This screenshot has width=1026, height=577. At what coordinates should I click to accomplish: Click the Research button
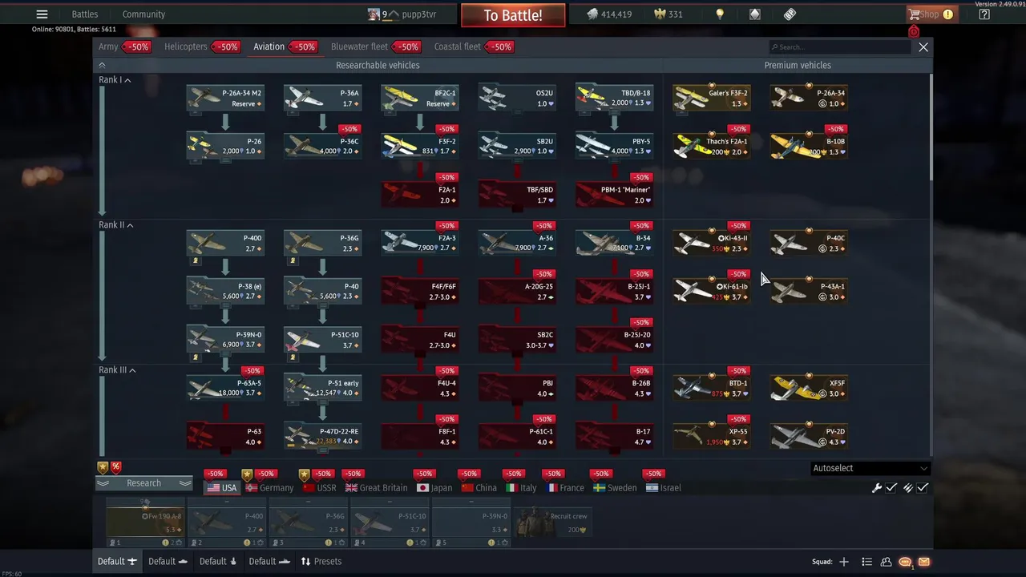coord(144,483)
